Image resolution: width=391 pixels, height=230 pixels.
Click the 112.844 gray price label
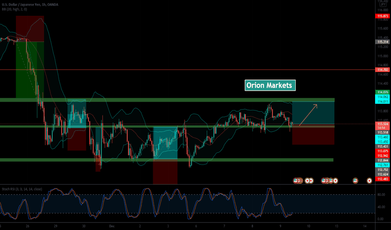coord(383,161)
